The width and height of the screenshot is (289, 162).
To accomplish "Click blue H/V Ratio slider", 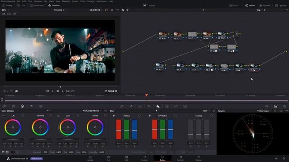I will click(x=171, y=129).
